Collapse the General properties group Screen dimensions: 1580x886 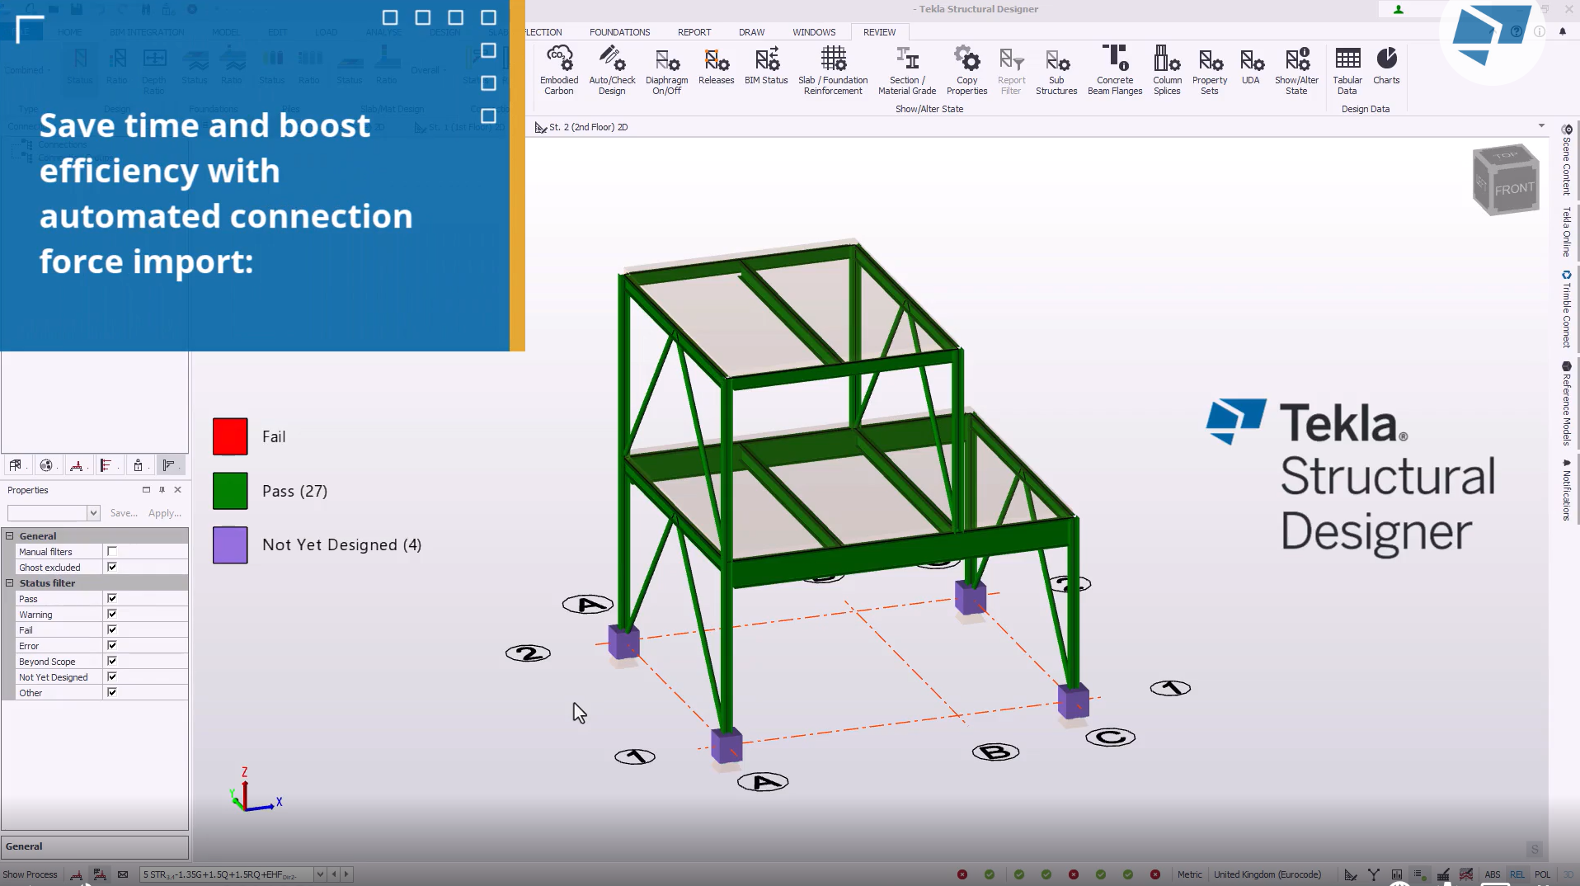10,535
